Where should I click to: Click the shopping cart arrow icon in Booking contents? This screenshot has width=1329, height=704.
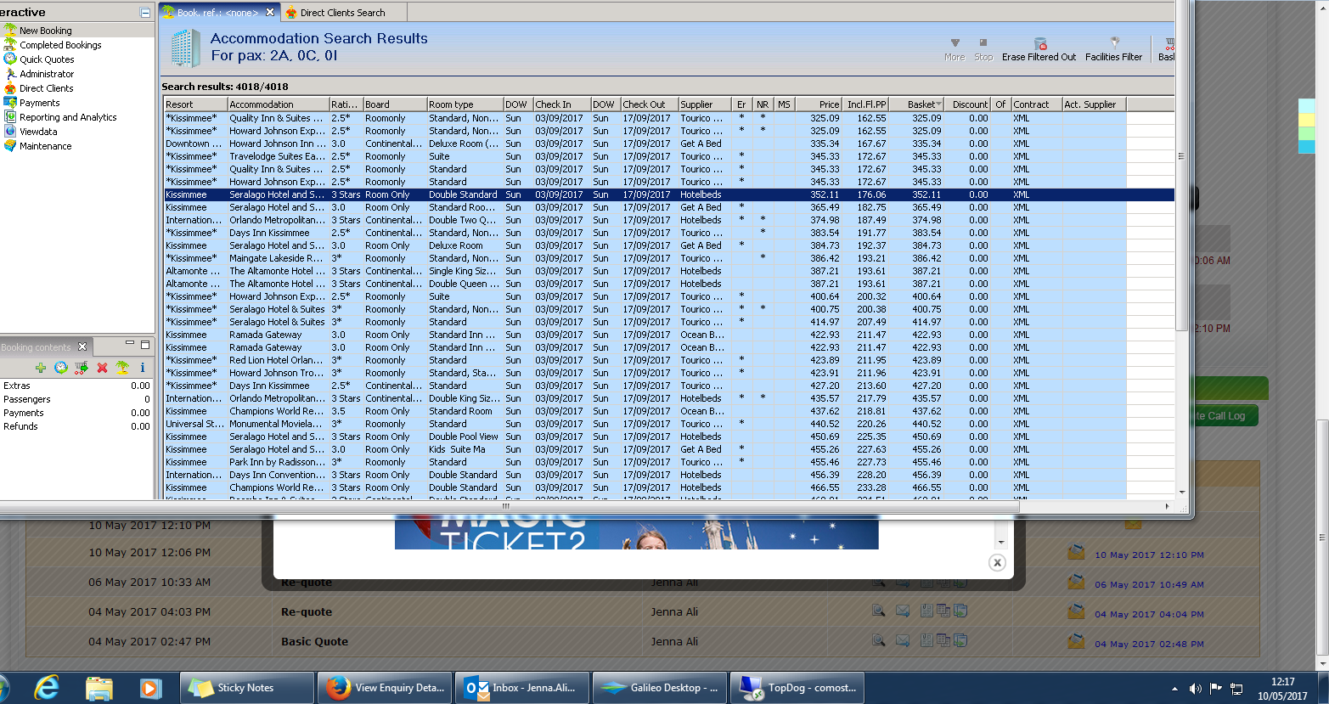tap(81, 368)
